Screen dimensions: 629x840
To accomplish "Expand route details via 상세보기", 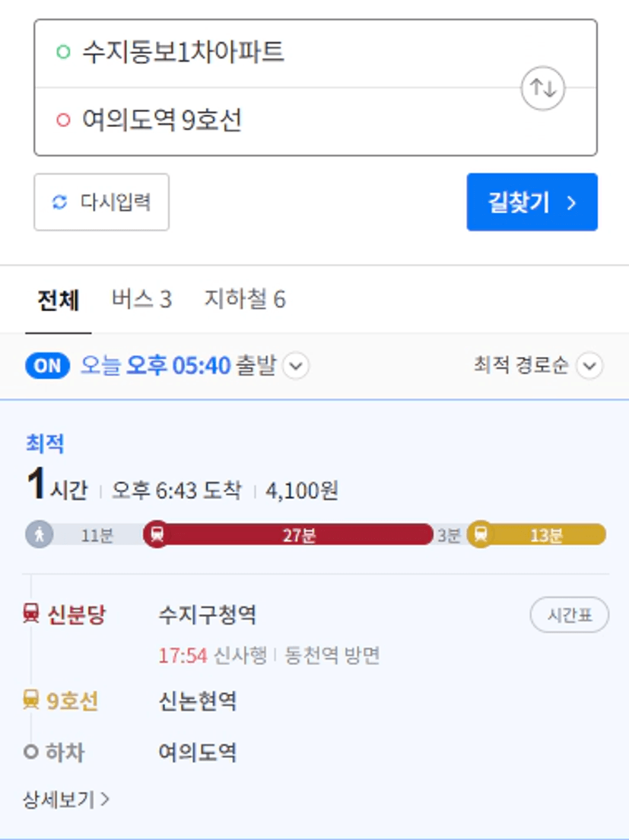I will coord(66,800).
